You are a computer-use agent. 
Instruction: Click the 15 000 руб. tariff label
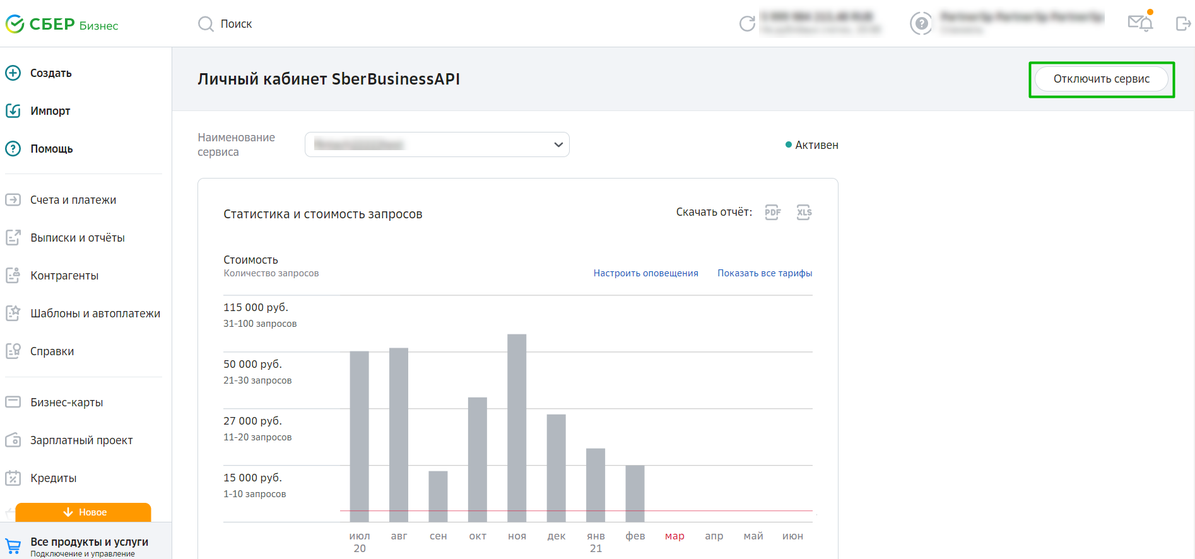pyautogui.click(x=252, y=478)
